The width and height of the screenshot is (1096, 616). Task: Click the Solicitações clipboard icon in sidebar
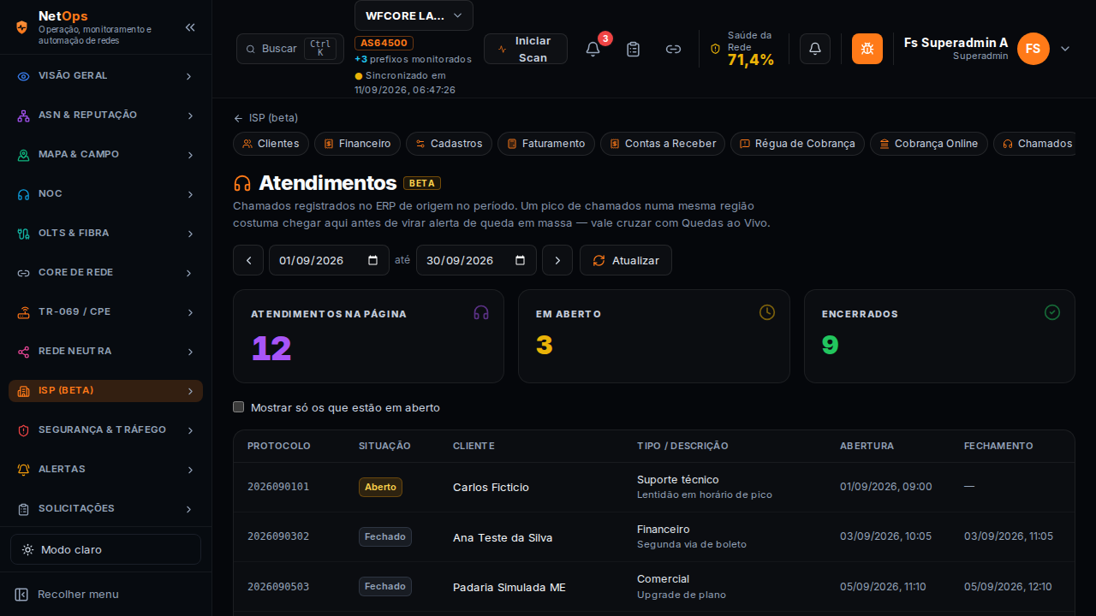pyautogui.click(x=23, y=509)
